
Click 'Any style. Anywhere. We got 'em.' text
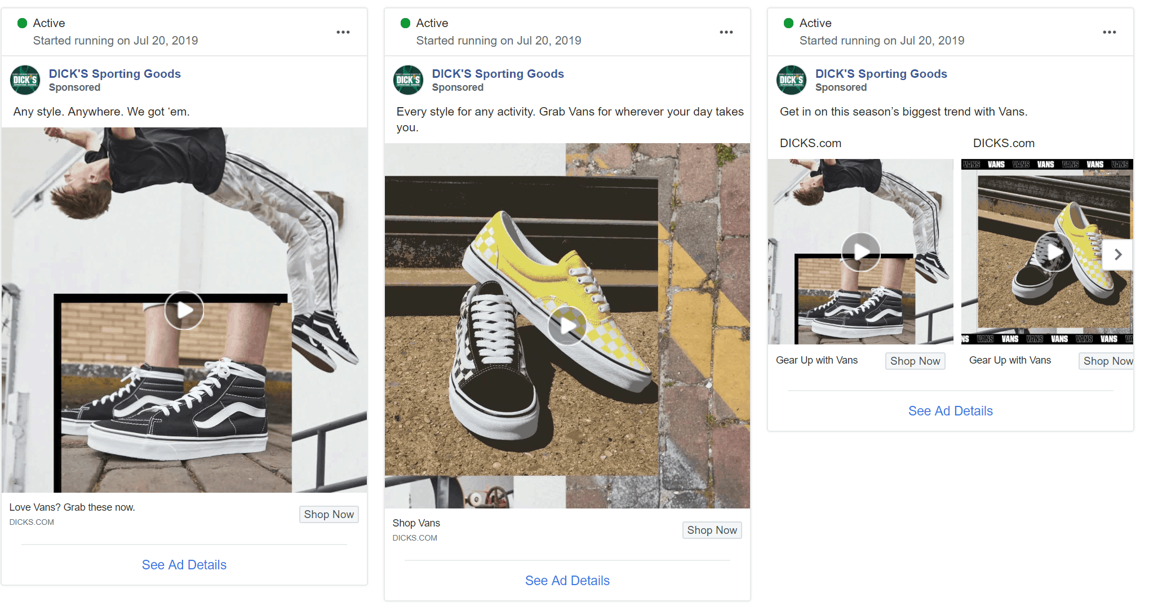[101, 112]
